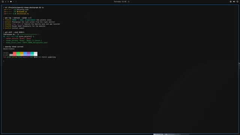
Task: Click the word 'yellow' in style samples
Action: click(x=15, y=57)
